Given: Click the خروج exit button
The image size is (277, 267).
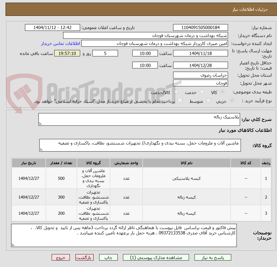Looking at the screenshot, I should tap(60, 257).
